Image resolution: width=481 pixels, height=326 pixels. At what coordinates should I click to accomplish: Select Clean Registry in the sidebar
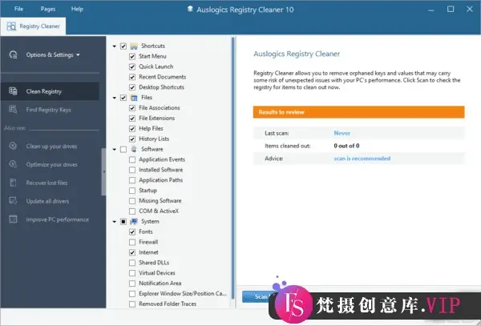coord(50,91)
